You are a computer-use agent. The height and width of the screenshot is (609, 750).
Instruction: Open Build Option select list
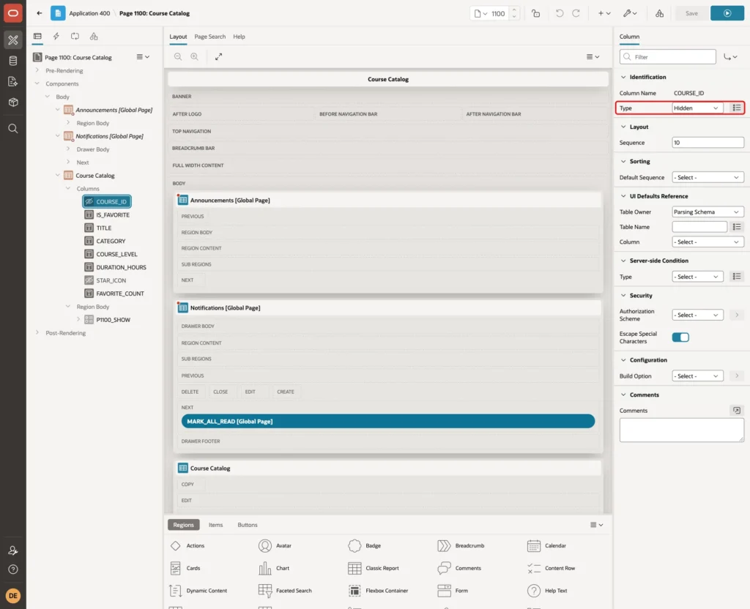[x=697, y=376]
